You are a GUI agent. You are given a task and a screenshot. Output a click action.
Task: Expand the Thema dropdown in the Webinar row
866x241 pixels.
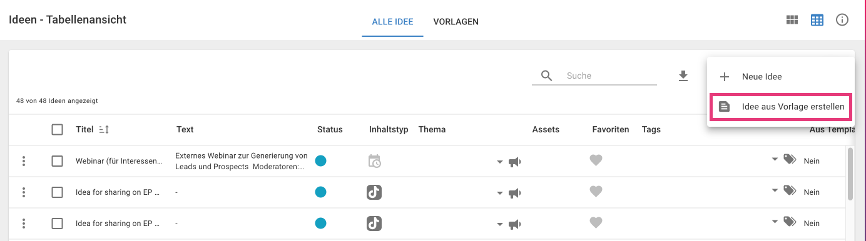[x=499, y=162]
